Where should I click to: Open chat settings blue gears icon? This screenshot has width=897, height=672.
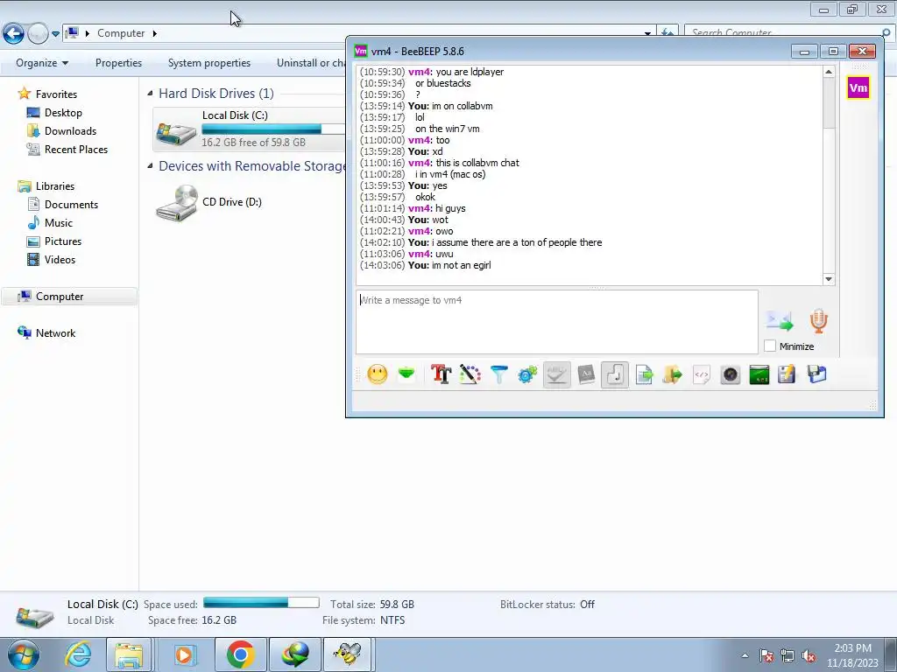527,374
